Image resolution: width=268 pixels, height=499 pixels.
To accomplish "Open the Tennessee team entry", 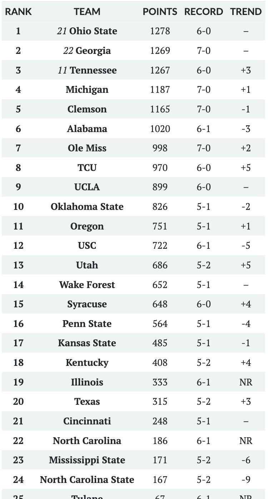I will (x=93, y=70).
